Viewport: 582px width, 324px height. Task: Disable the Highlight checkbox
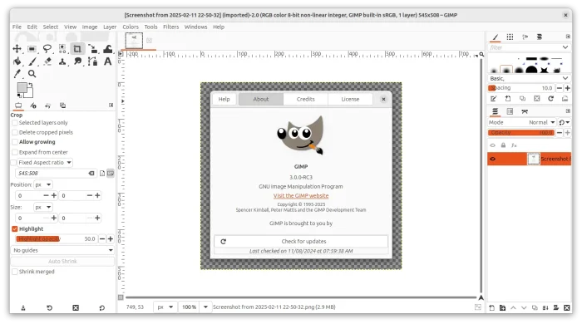(15, 229)
